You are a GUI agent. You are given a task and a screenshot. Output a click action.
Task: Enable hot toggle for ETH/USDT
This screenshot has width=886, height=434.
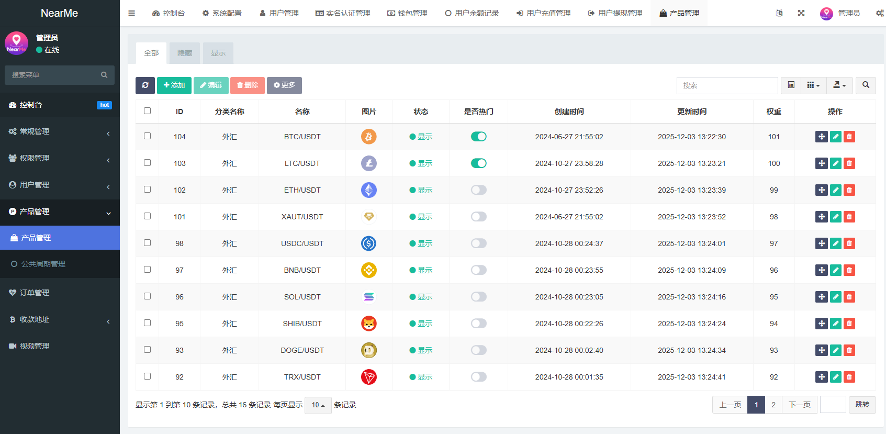point(479,190)
